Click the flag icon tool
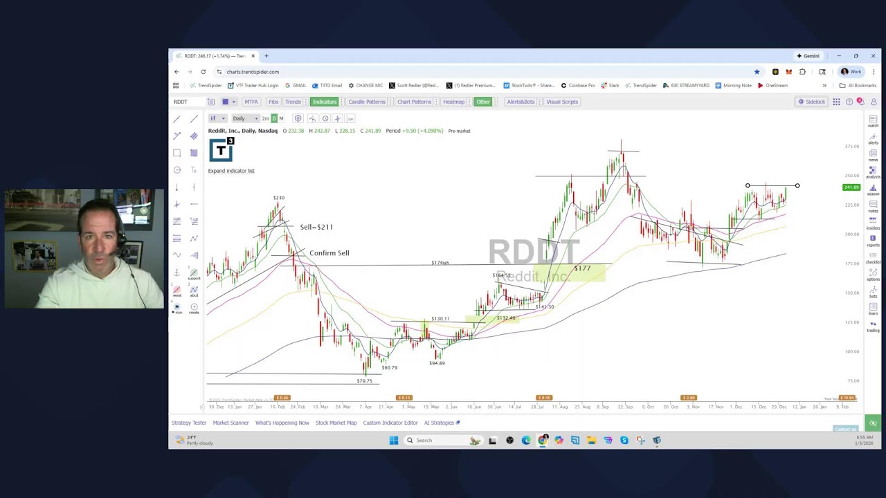The height and width of the screenshot is (498, 886). point(177,308)
